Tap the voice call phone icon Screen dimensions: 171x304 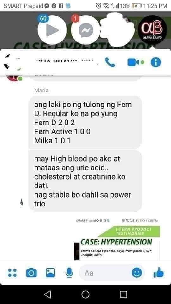coord(110,62)
